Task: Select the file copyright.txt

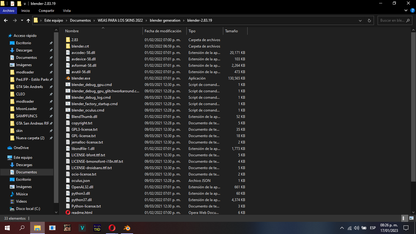Action: pyautogui.click(x=82, y=123)
